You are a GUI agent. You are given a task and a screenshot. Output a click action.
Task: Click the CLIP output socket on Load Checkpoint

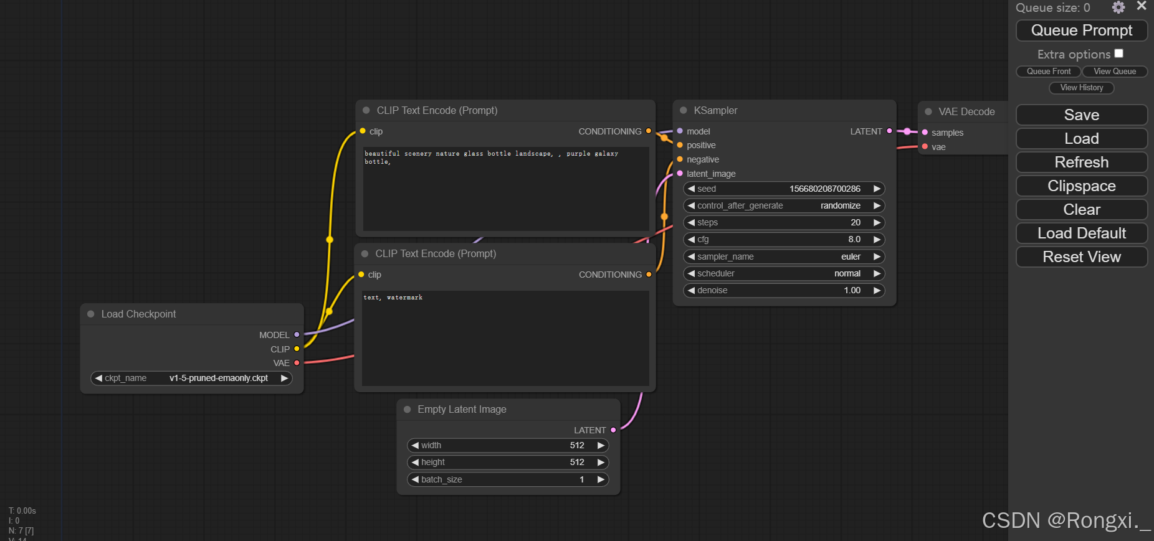click(297, 349)
